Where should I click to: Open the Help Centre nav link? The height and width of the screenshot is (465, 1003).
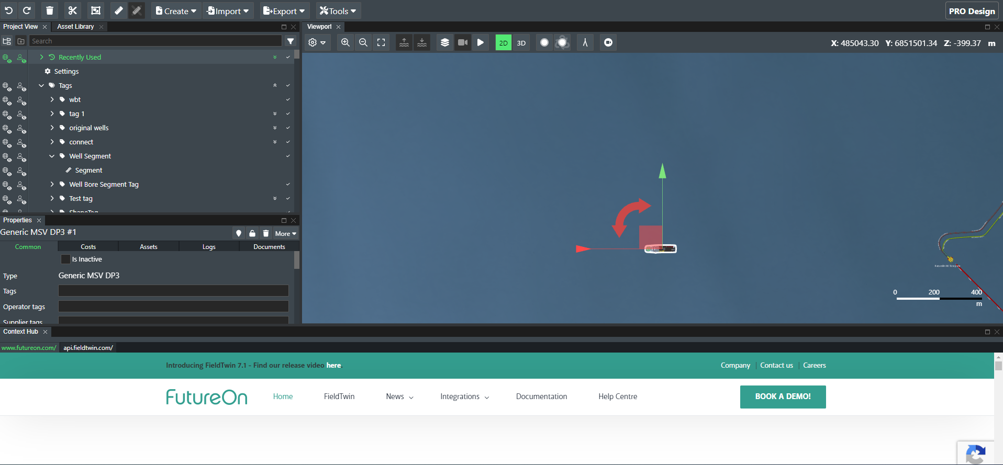coord(618,396)
